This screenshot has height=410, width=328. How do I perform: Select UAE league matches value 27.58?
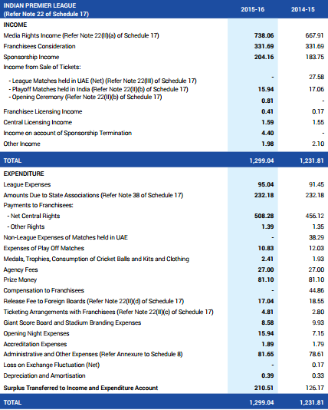coord(317,77)
